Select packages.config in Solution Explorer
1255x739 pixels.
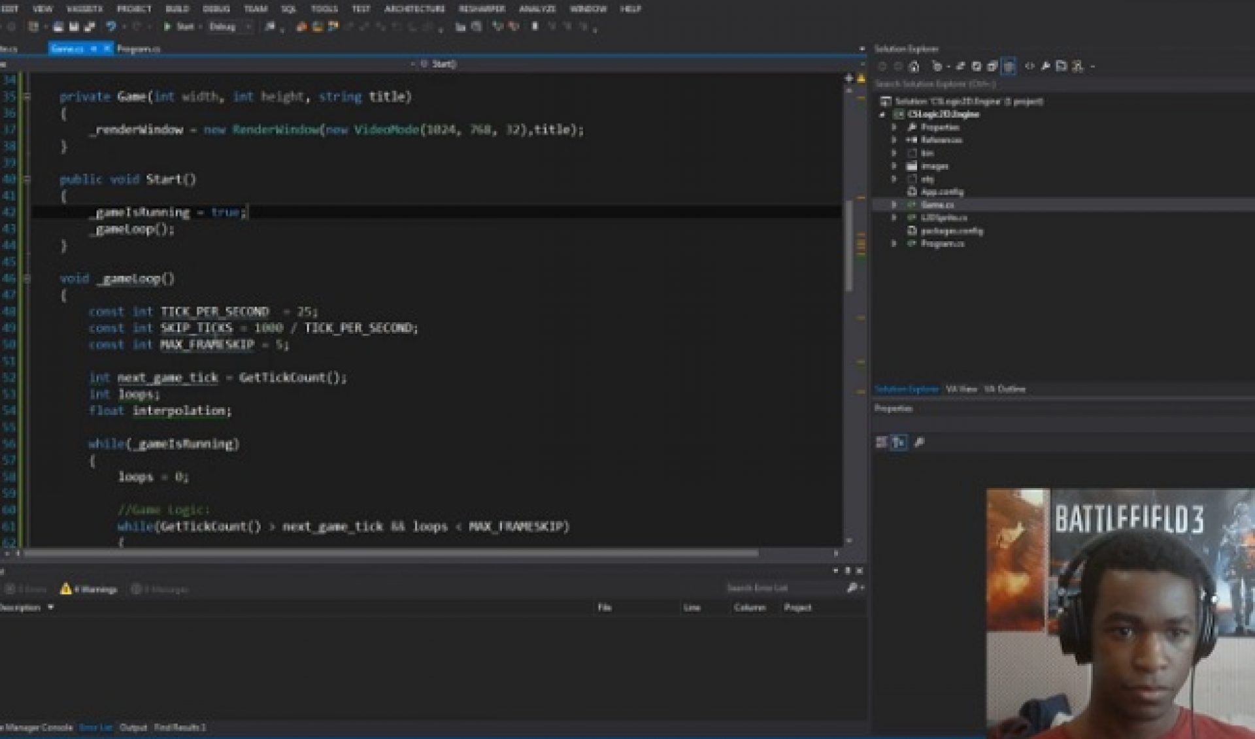[x=952, y=231]
